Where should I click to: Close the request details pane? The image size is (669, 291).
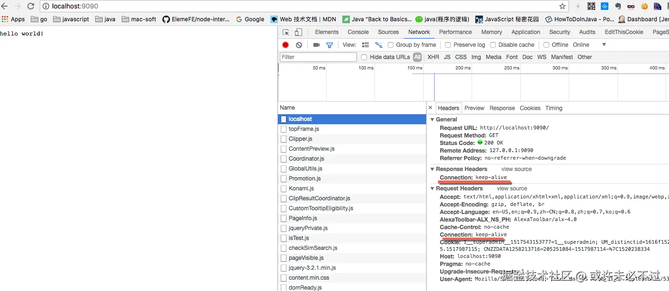point(430,108)
